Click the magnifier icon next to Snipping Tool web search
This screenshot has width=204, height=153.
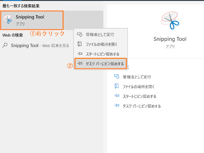point(5,46)
